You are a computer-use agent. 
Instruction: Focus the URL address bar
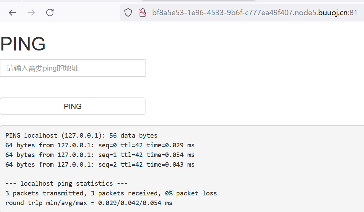(255, 12)
